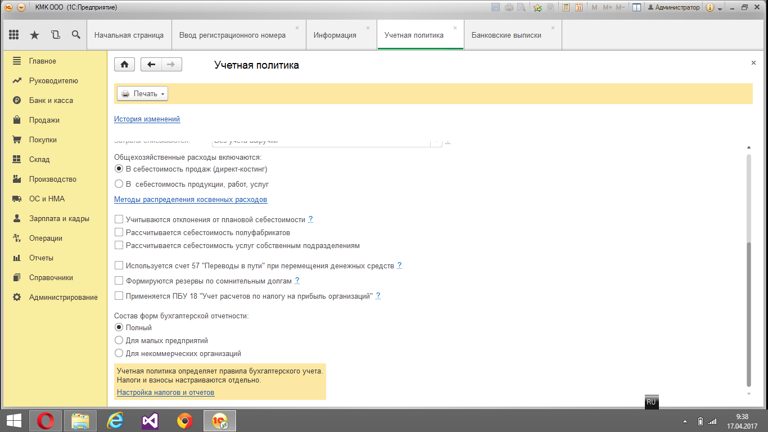Enable PBU 18 profit tax checkbox
Image resolution: width=768 pixels, height=432 pixels.
(119, 296)
